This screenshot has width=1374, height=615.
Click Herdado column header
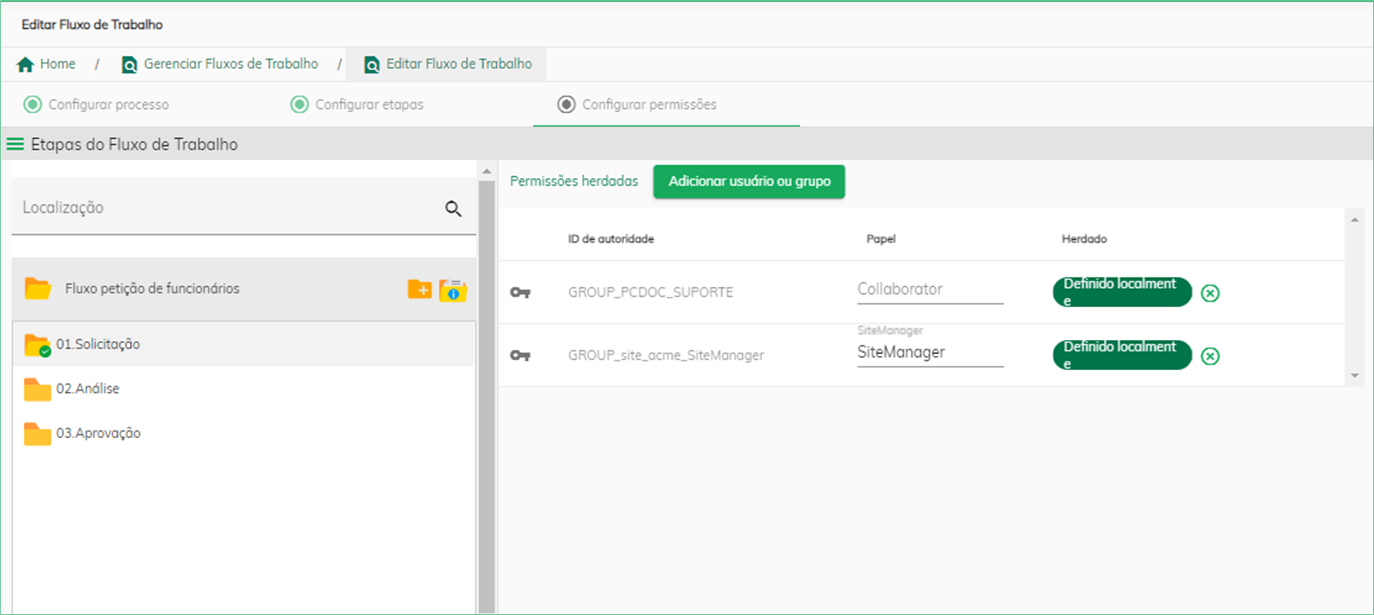1084,239
